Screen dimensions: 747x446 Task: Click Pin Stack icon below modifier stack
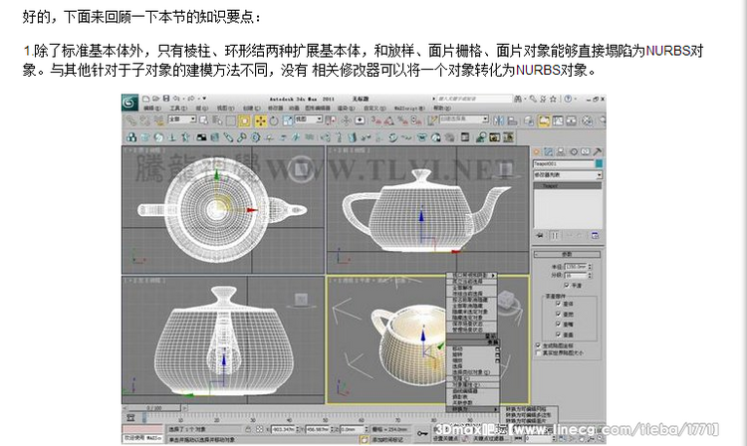[540, 236]
